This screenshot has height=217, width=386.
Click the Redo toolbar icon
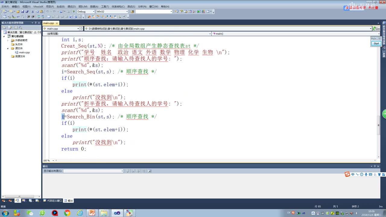(x=54, y=11)
